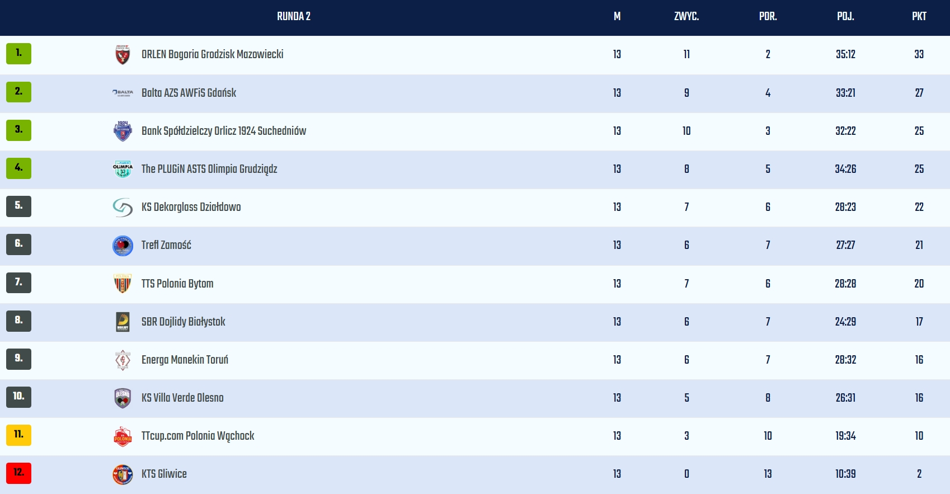The width and height of the screenshot is (950, 494).
Task: Click the ORLEN Bogoria Grodzisk Mazowiecki team logo
Action: [x=123, y=55]
